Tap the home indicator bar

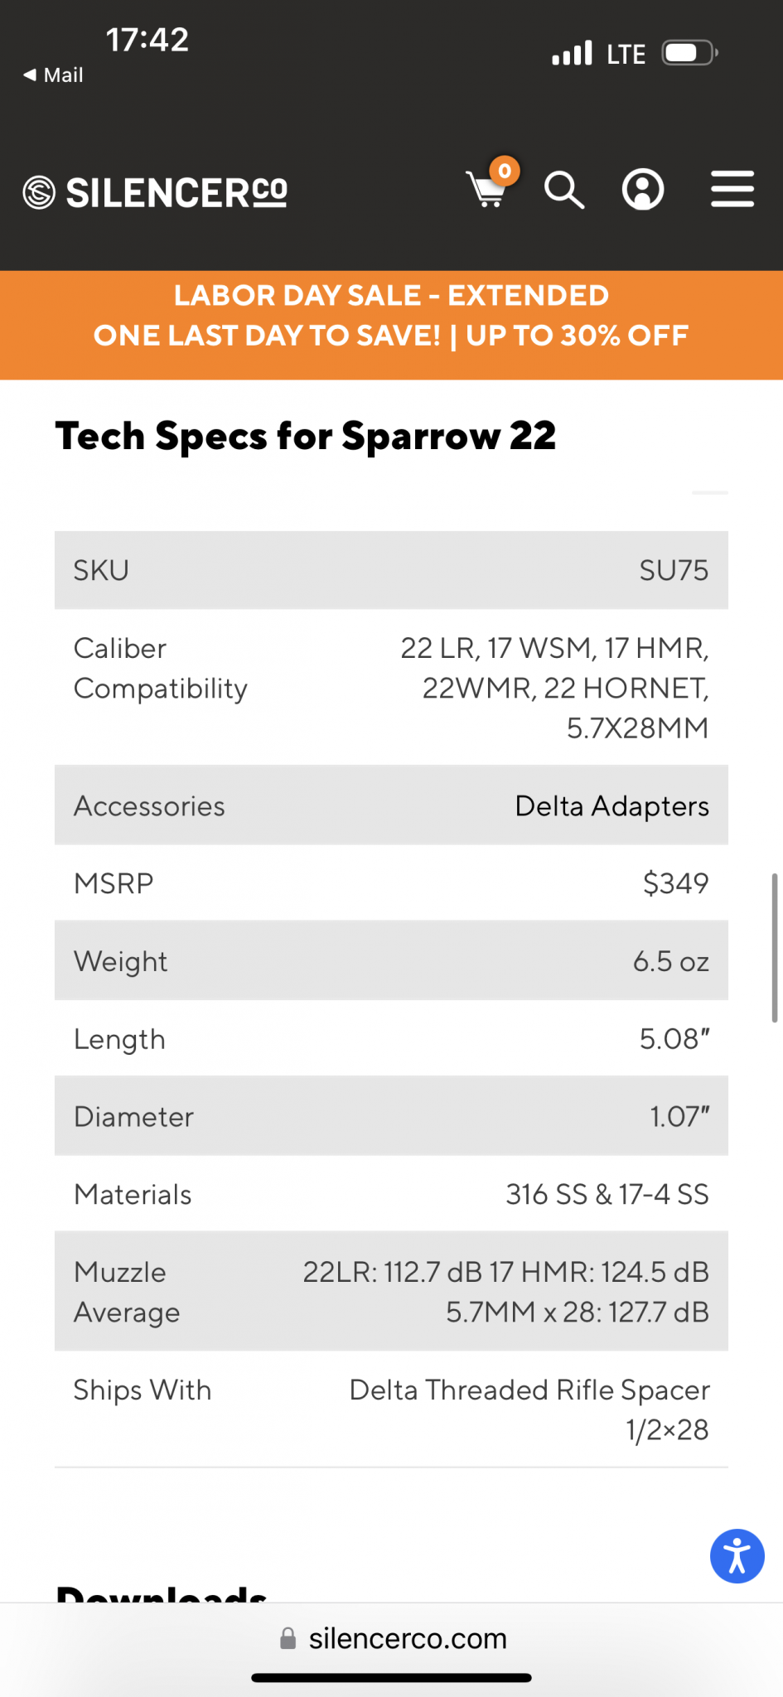(391, 1678)
